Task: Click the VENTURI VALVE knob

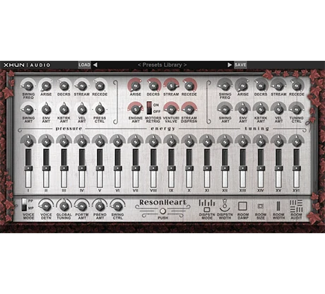Action: coord(171,110)
